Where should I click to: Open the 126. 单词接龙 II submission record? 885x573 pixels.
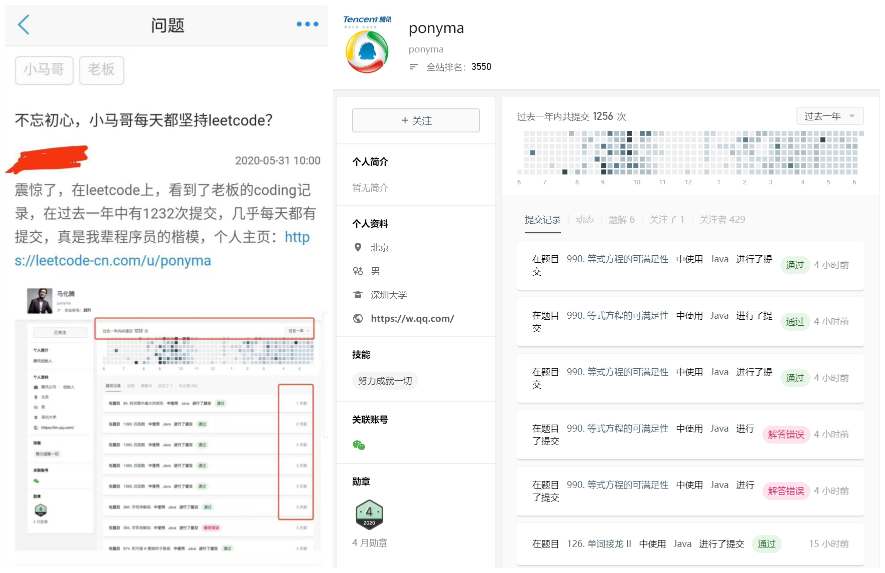pos(599,544)
